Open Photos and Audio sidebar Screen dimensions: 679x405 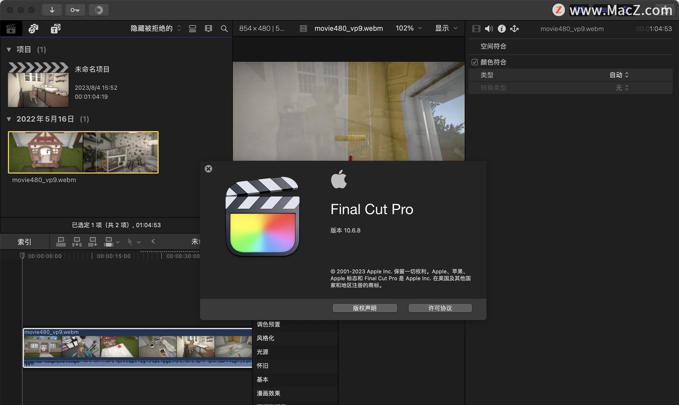coord(33,29)
